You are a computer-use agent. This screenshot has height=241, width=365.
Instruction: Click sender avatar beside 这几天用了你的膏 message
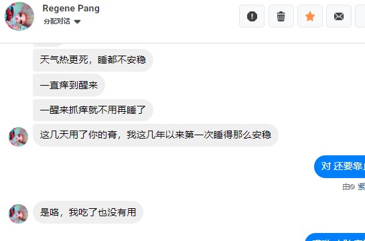click(18, 137)
